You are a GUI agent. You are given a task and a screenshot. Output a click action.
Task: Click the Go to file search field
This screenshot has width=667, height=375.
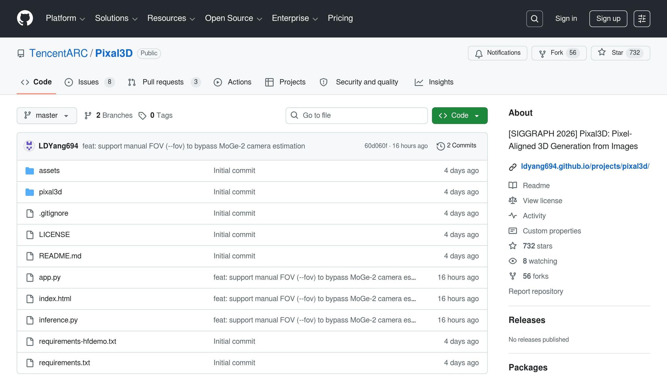tap(357, 116)
